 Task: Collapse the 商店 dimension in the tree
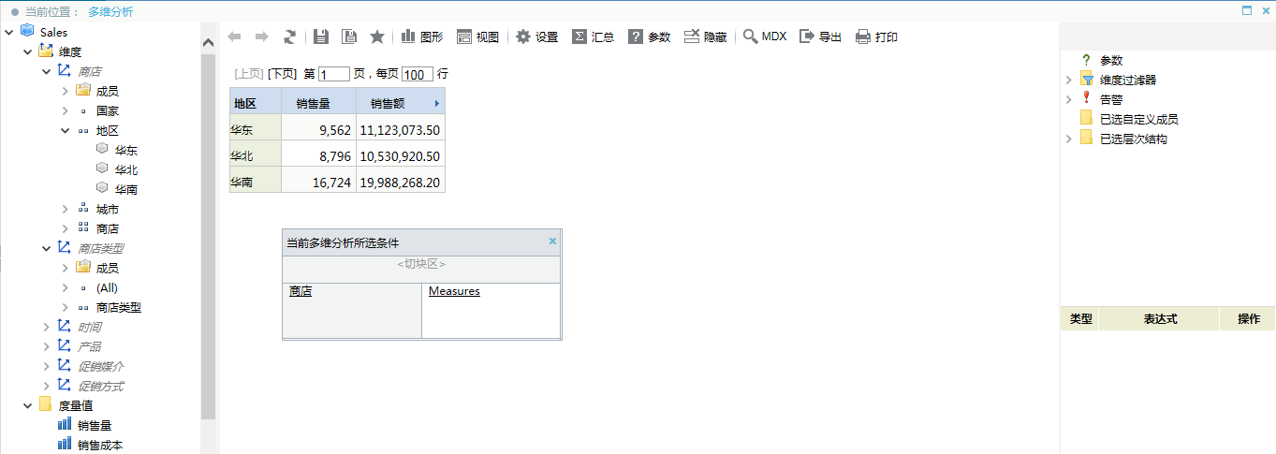pos(46,71)
